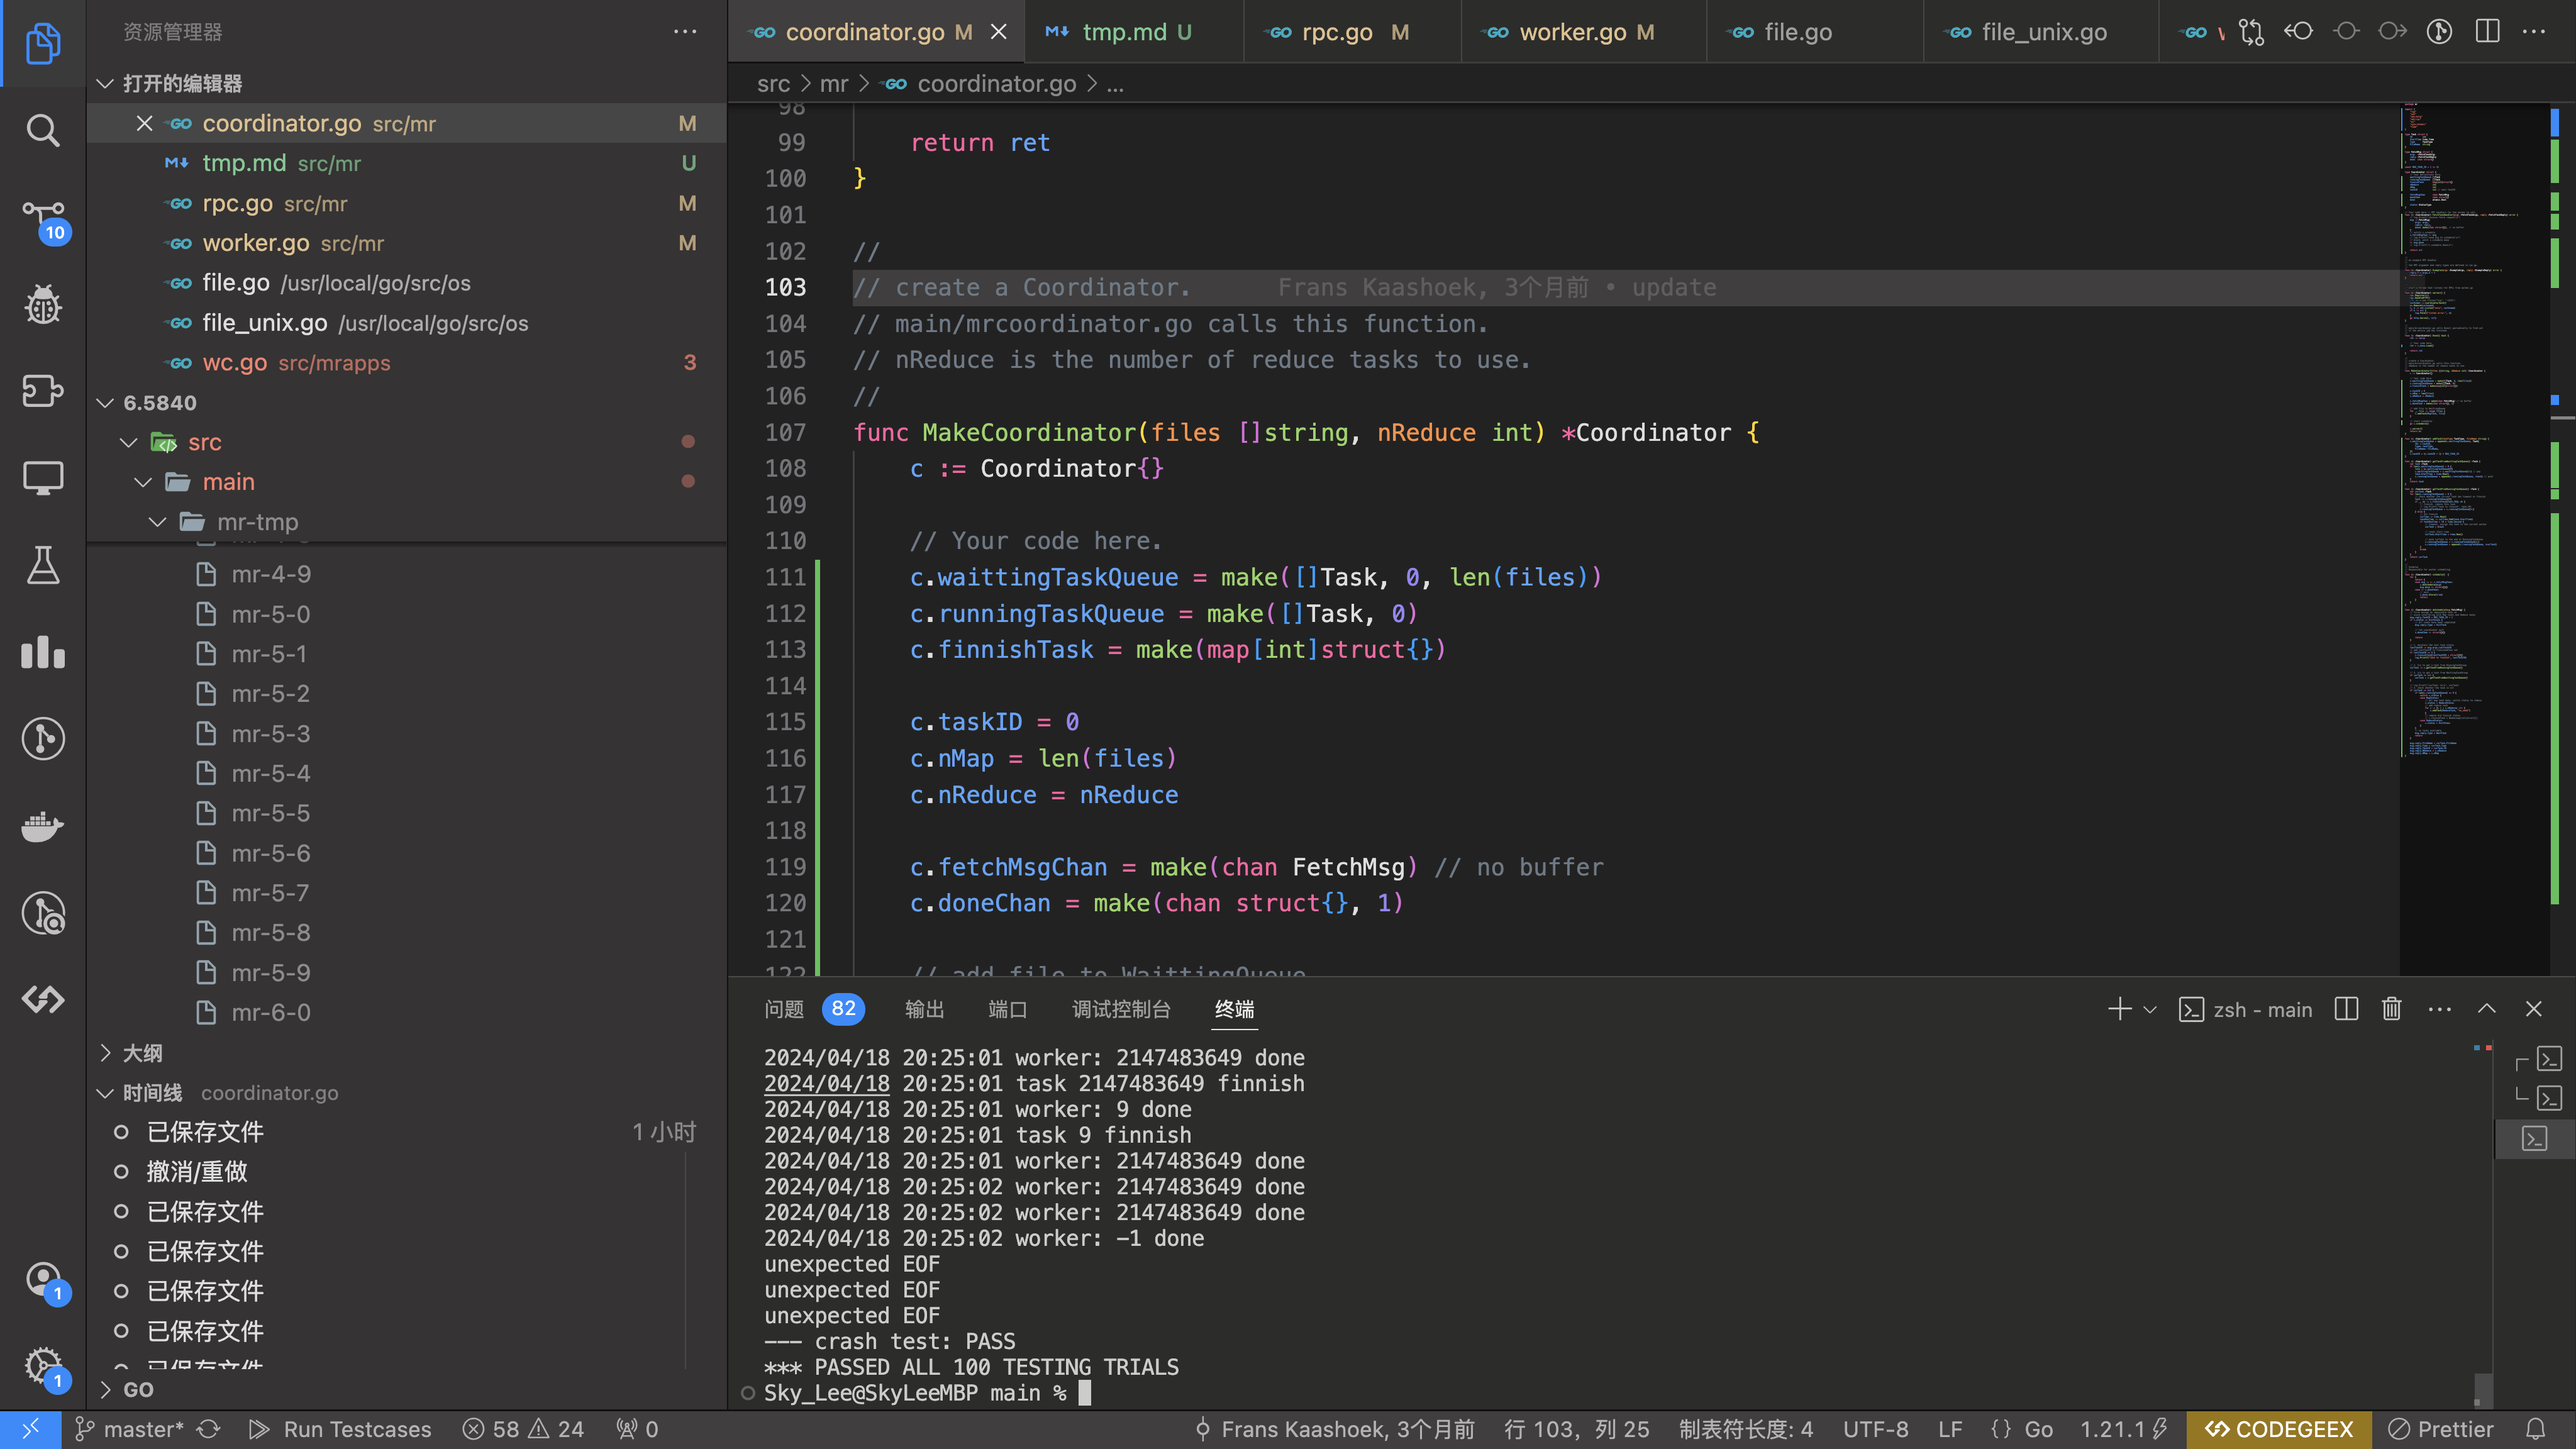
Task: Toggle maximize terminal panel size chevron
Action: click(x=2487, y=1009)
